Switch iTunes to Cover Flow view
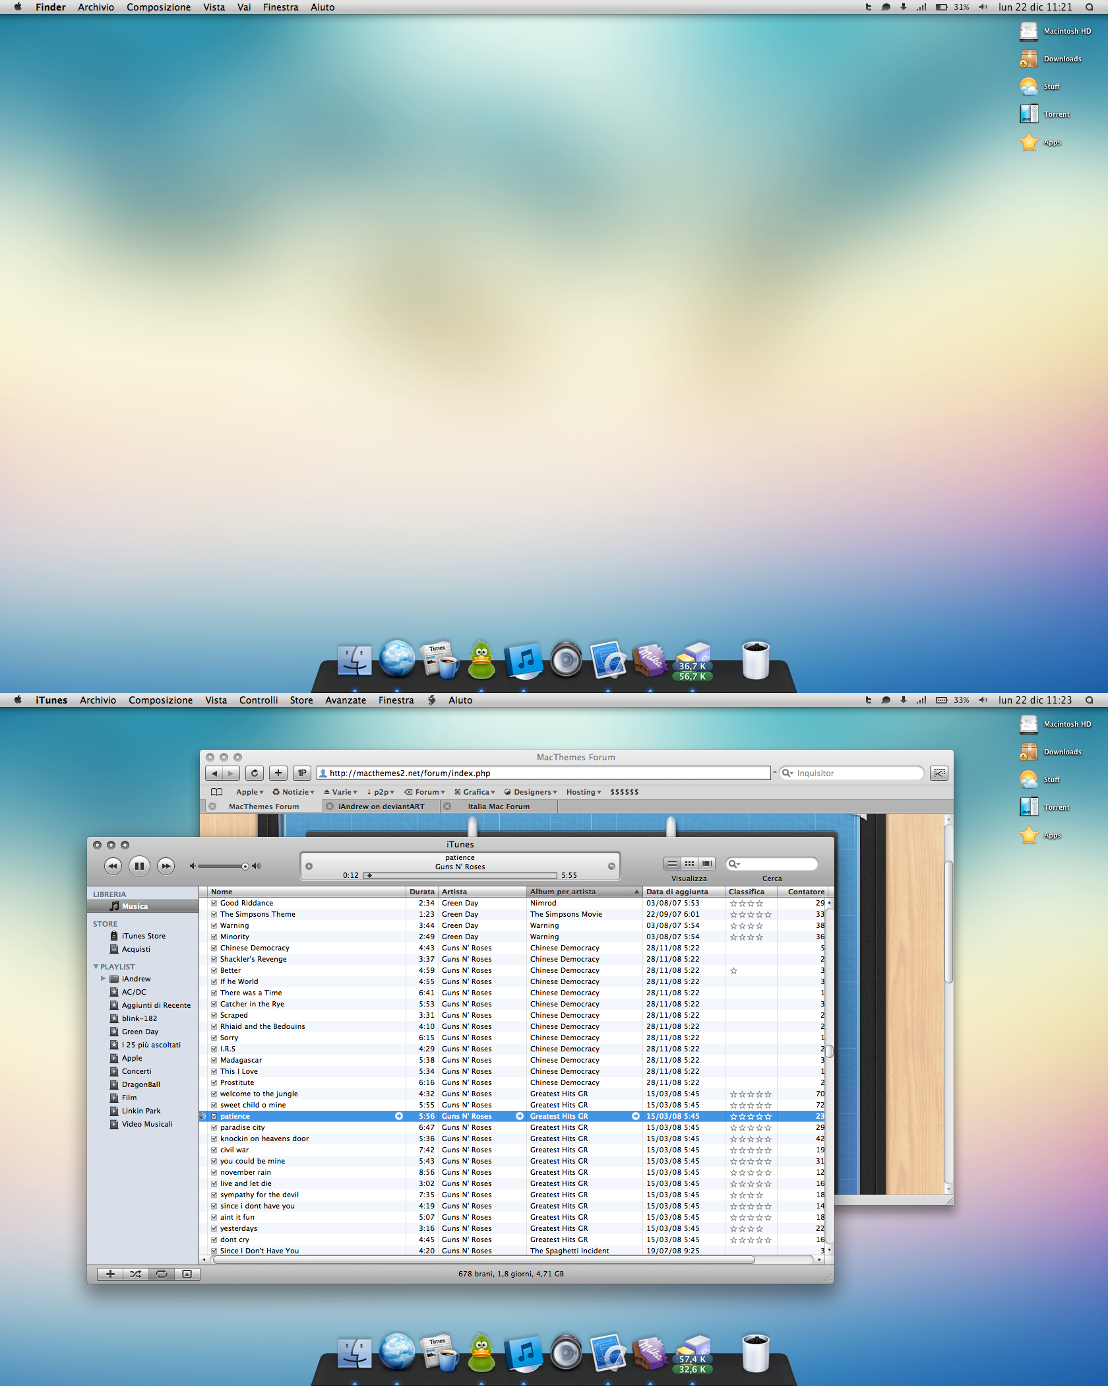 [x=706, y=863]
